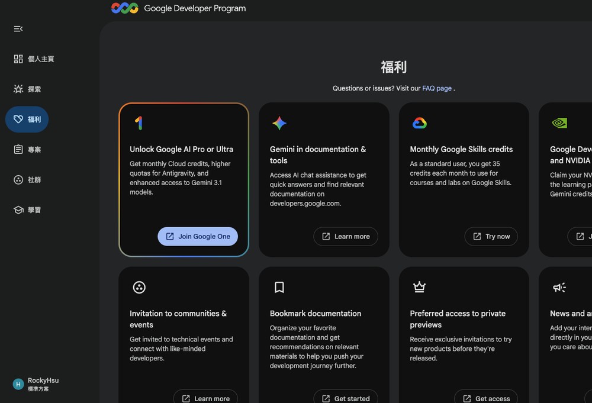This screenshot has width=592, height=403.
Task: Click the communities circle icon on Invitation card
Action: (139, 288)
